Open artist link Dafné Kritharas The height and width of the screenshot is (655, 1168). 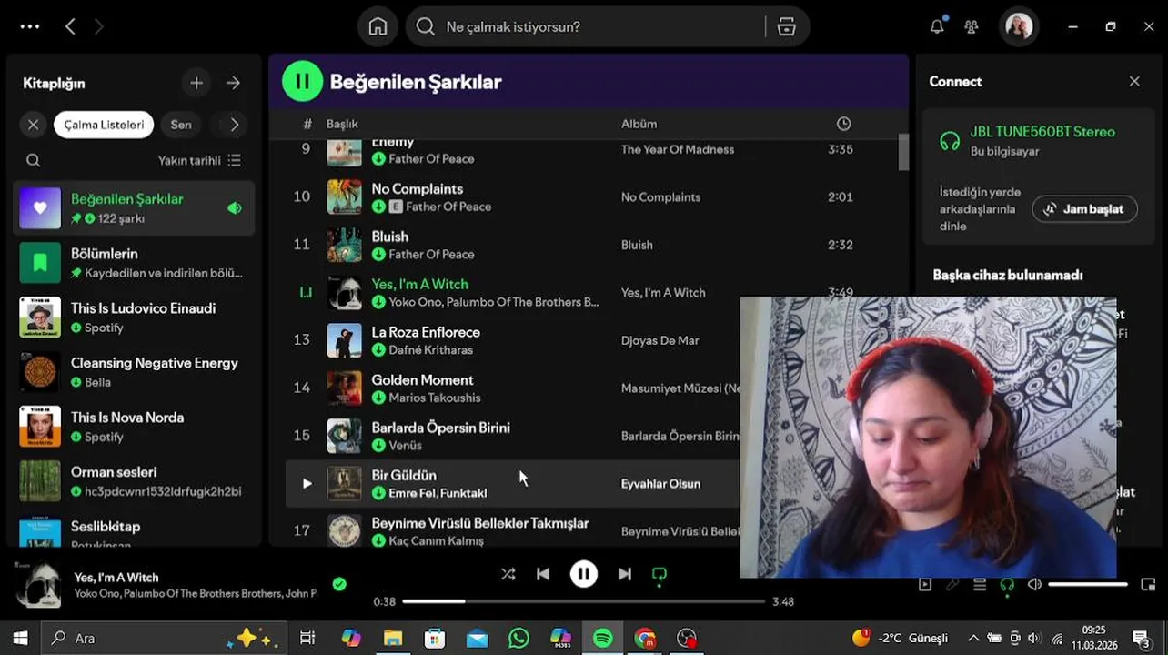click(430, 350)
